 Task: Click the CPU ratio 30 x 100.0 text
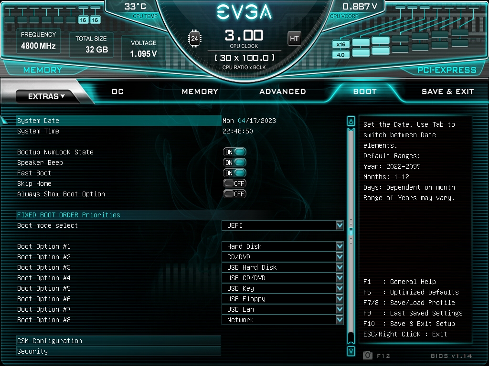point(244,58)
